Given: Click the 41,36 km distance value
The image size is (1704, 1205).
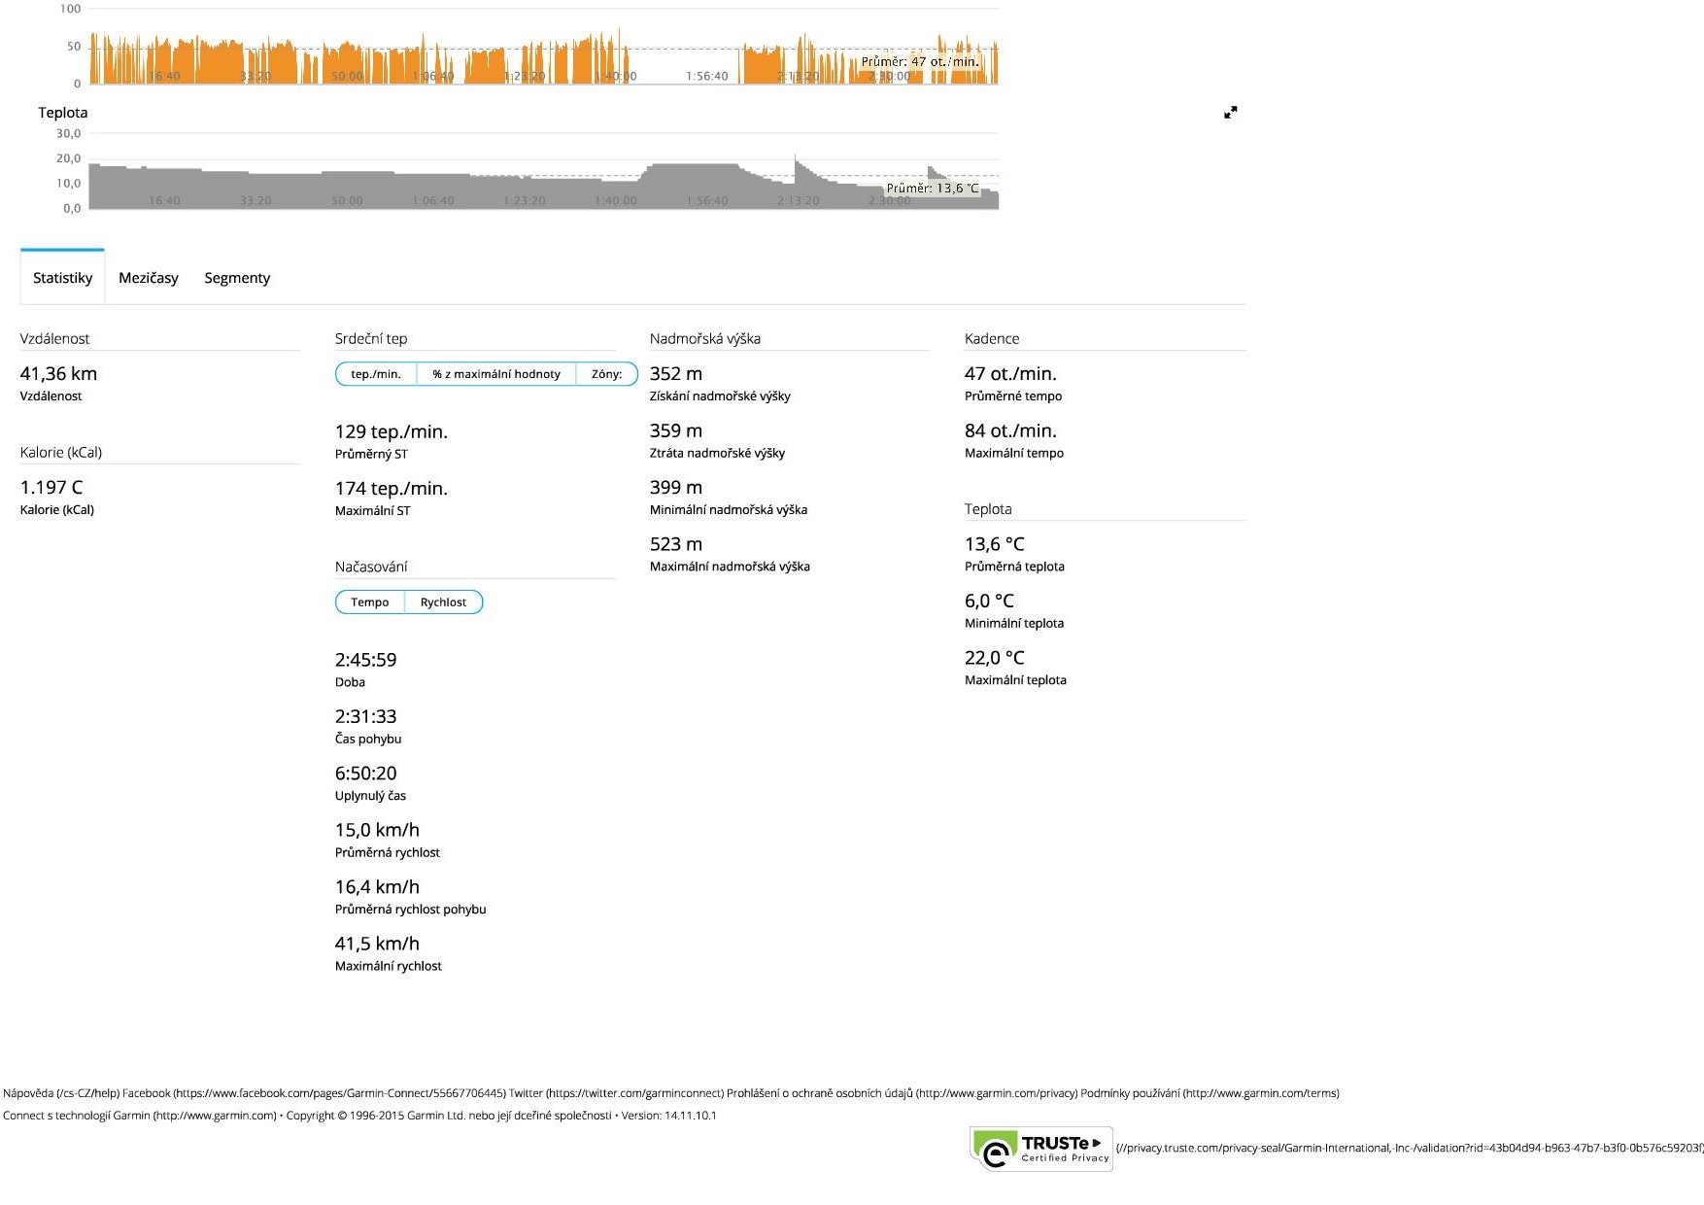Looking at the screenshot, I should 58,374.
